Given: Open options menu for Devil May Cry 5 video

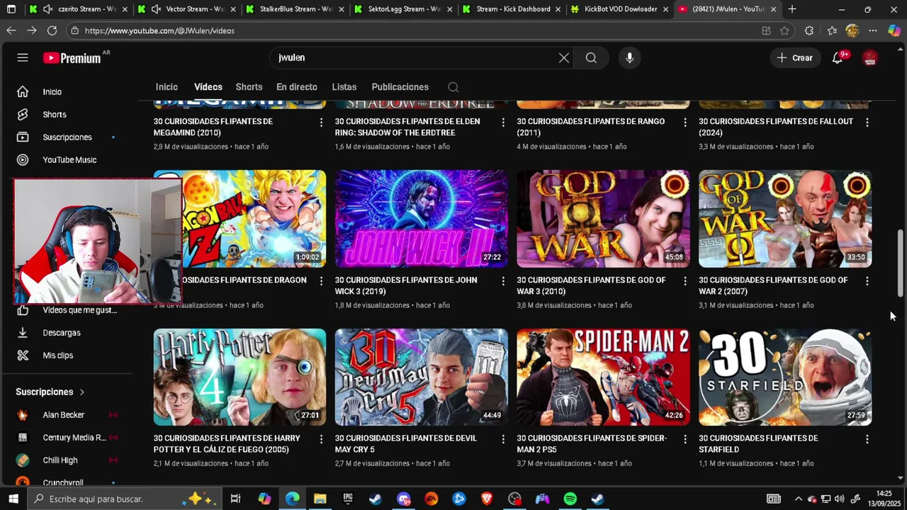Looking at the screenshot, I should pyautogui.click(x=503, y=439).
